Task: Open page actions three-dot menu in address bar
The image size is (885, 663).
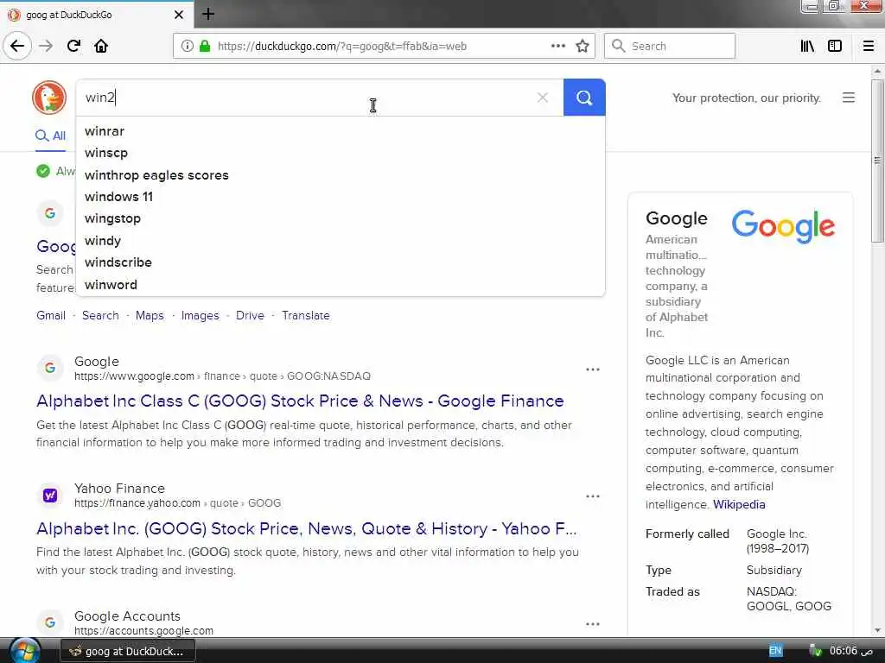Action: (x=558, y=46)
